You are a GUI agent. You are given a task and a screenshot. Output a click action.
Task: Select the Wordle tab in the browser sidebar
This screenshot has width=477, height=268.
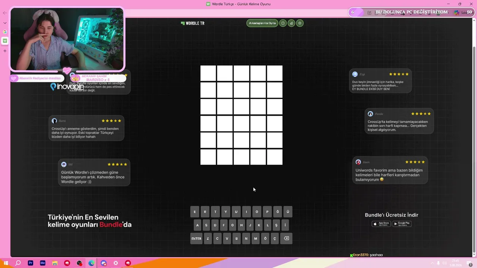[x=5, y=41]
